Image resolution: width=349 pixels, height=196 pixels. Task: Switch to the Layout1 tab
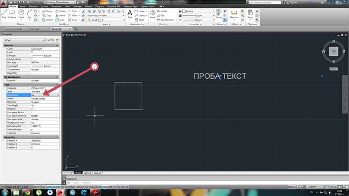87,173
